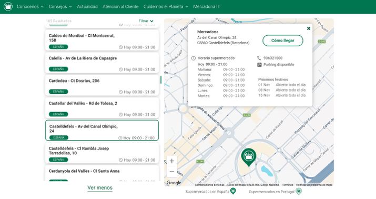Click the results list scrollbar thumb
376x199 pixels.
[x=161, y=79]
